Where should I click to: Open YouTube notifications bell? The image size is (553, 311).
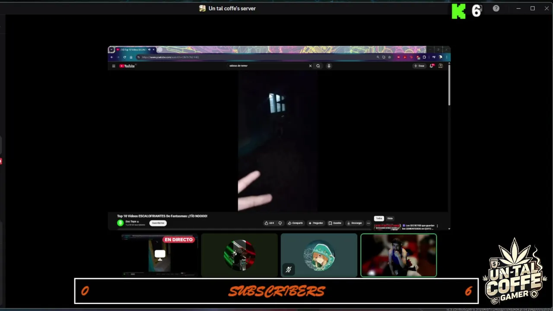pyautogui.click(x=432, y=66)
